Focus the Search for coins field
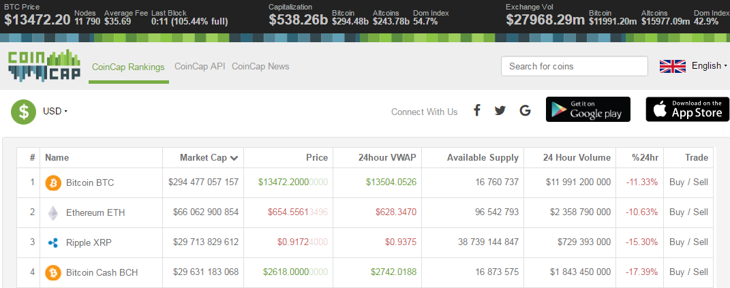Viewport: 730px width, 288px height. [574, 66]
